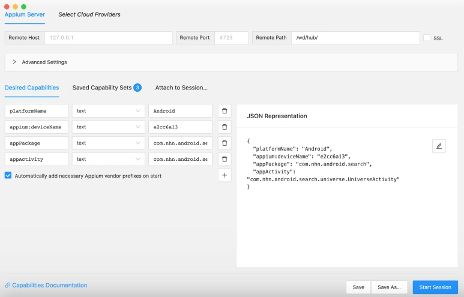
Task: Click the Remote Path label
Action: [x=271, y=38]
